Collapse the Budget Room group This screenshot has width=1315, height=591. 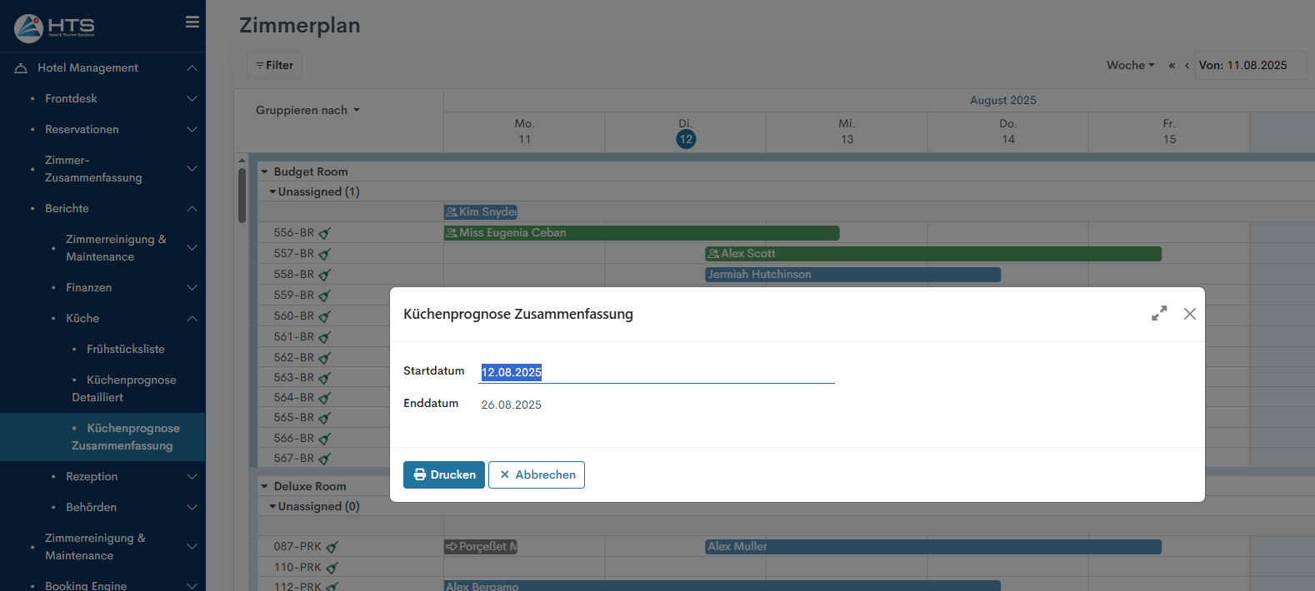coord(265,172)
